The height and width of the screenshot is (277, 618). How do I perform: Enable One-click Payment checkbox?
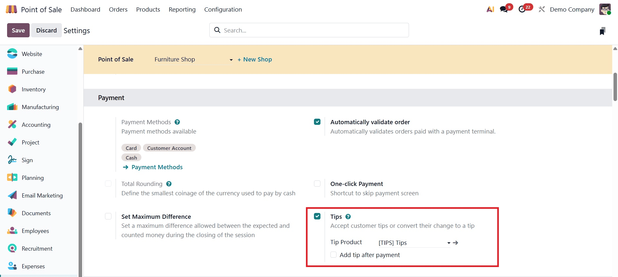coord(317,183)
